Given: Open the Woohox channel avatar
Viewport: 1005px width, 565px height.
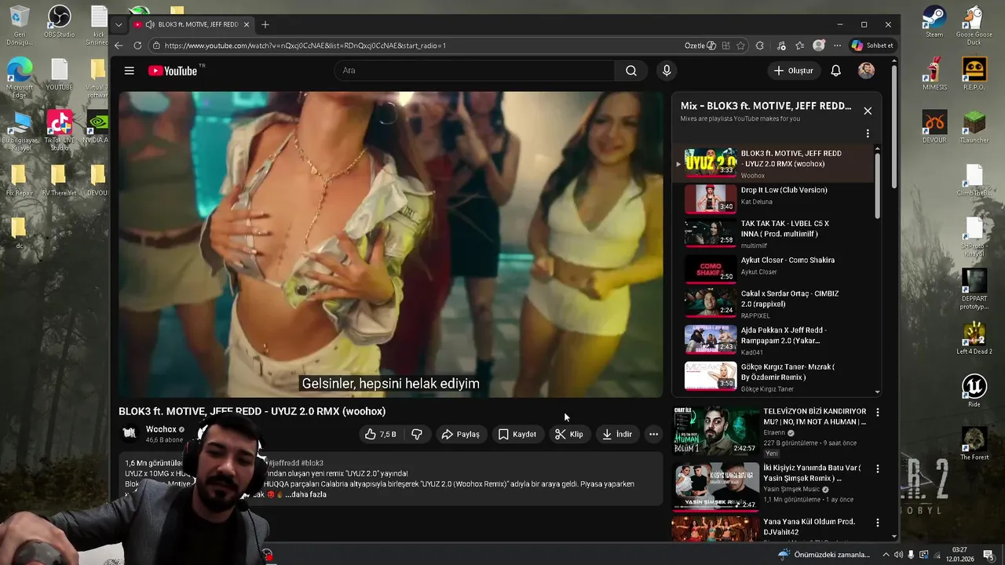Looking at the screenshot, I should [x=130, y=433].
